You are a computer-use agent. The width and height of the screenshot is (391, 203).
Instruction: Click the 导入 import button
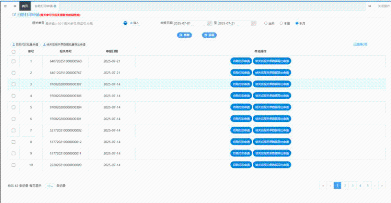coord(135,23)
